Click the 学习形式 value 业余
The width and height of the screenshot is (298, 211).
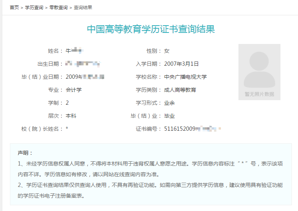click(x=169, y=103)
